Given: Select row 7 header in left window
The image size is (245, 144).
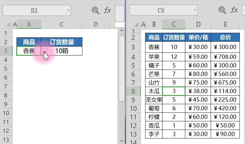Looking at the screenshot, I should [x=6, y=86].
